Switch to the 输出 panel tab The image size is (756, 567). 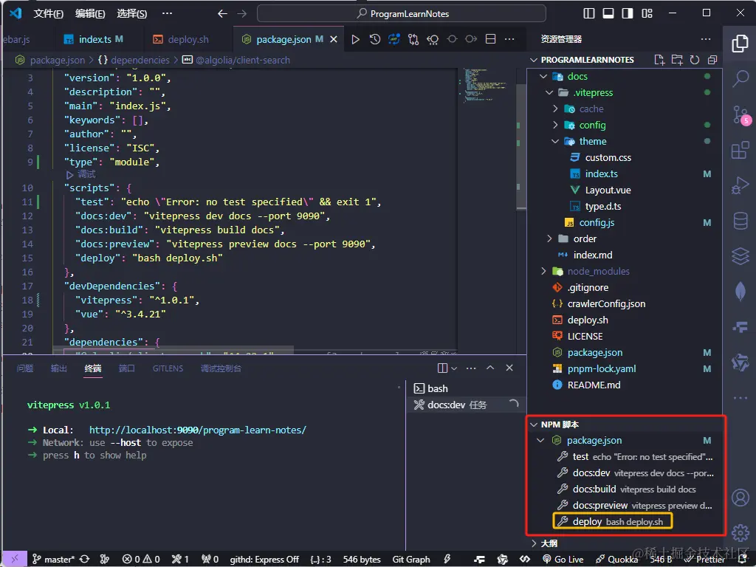(59, 368)
